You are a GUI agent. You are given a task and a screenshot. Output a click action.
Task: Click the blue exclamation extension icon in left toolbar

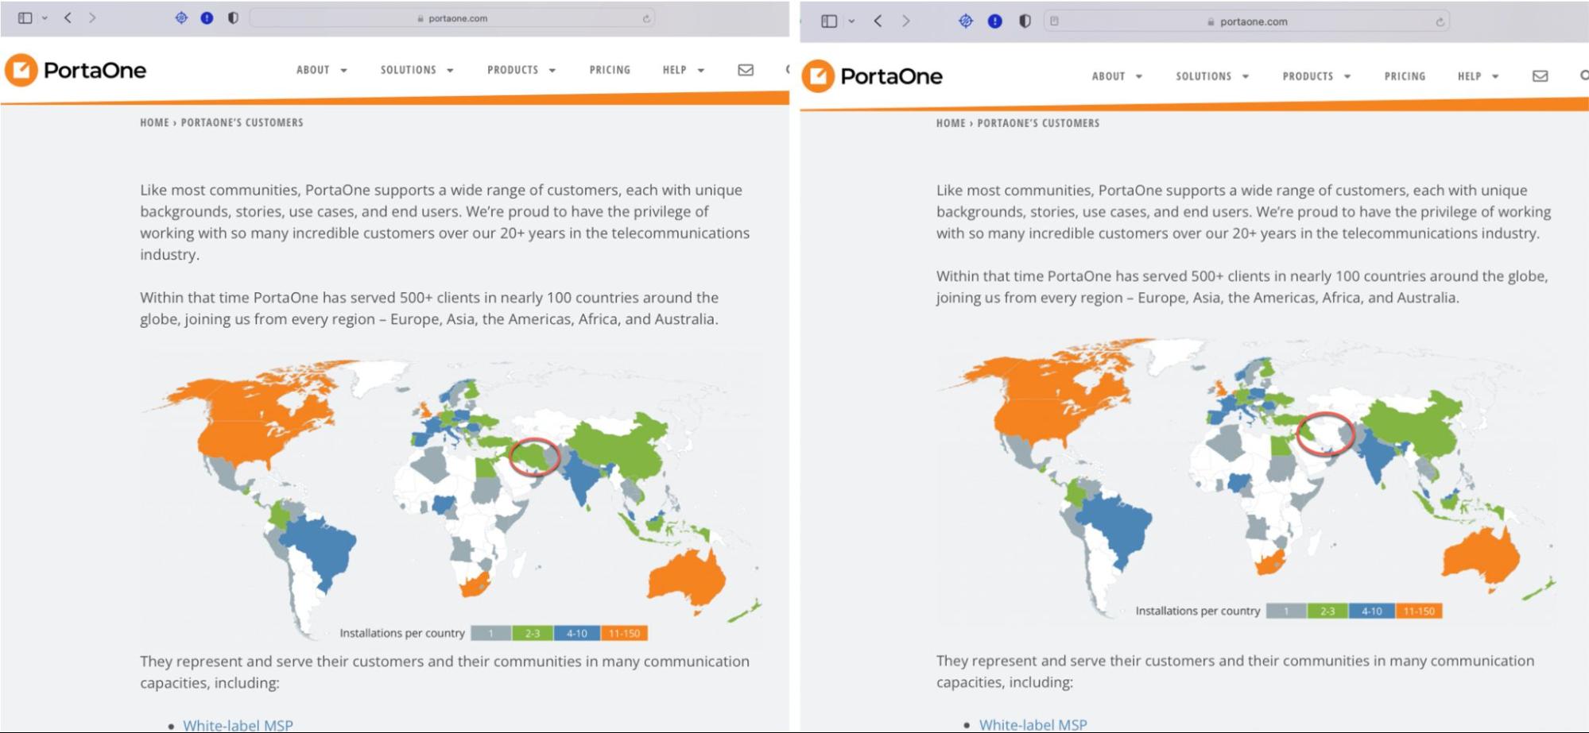pos(207,17)
